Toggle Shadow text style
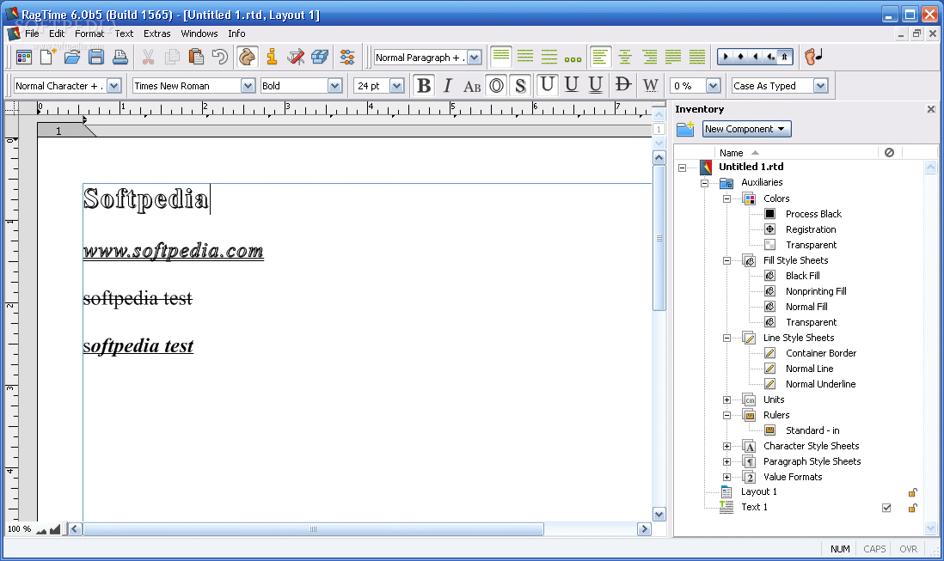This screenshot has height=561, width=944. click(520, 85)
